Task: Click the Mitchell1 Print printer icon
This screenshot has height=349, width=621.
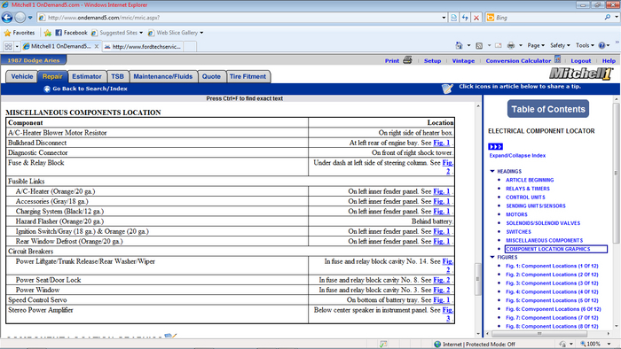Action: coord(407,60)
